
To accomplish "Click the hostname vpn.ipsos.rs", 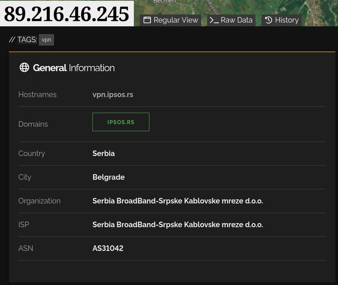I will (x=113, y=95).
